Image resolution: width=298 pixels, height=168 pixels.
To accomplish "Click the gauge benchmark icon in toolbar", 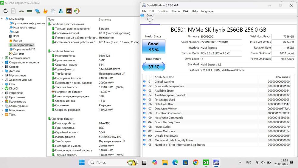I will pos(77,11).
